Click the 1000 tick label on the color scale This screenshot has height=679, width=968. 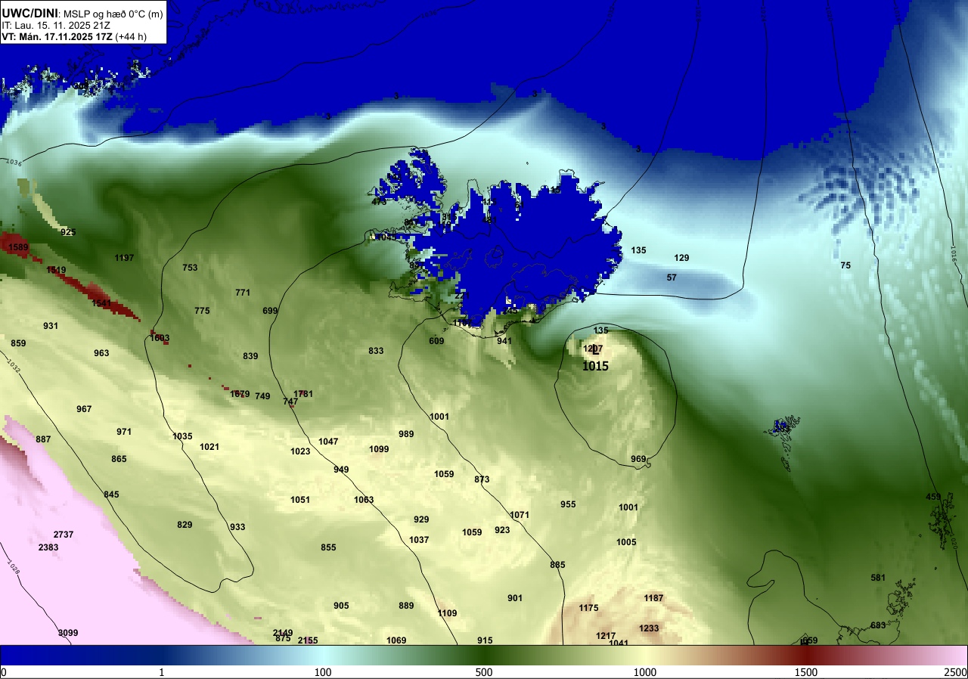(x=644, y=672)
